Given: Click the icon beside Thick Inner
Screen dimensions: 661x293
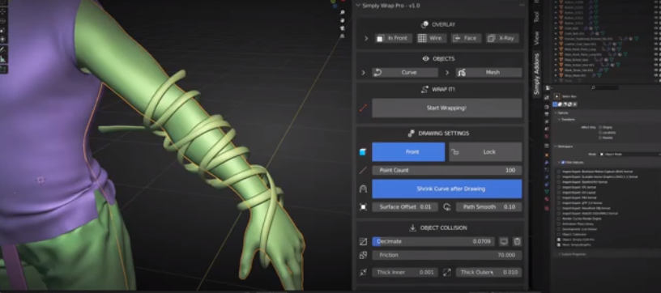Looking at the screenshot, I should 363,273.
